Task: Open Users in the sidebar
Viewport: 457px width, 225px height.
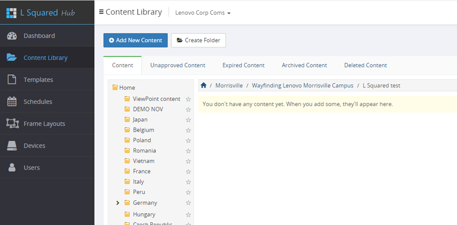Action: [x=47, y=168]
